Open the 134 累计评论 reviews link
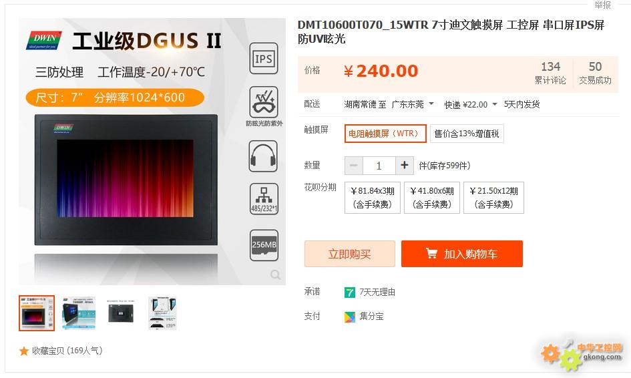The height and width of the screenshot is (378, 631). (550, 73)
